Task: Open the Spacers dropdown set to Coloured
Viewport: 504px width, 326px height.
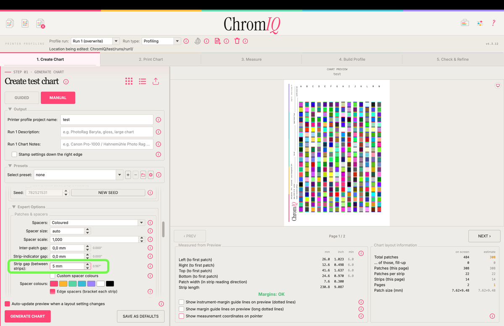Action: click(98, 223)
